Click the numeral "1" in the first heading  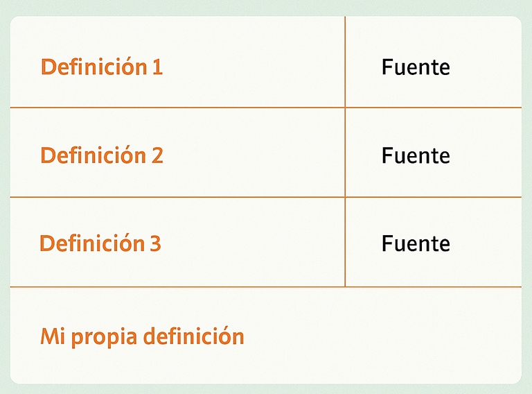[x=157, y=67]
